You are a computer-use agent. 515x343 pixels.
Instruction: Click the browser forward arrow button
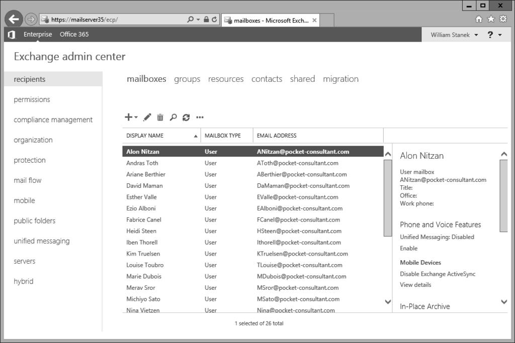coord(31,20)
